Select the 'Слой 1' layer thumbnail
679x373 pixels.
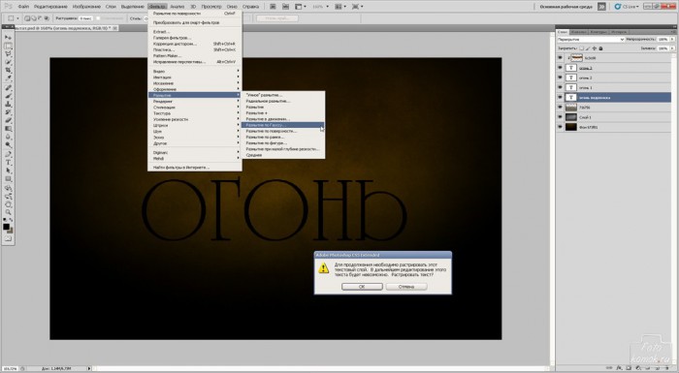pyautogui.click(x=571, y=117)
